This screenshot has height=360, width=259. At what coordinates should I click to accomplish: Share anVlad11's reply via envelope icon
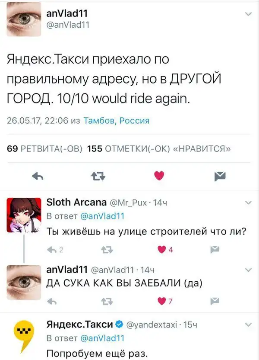click(215, 301)
